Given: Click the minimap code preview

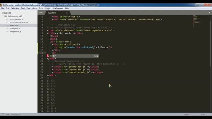Looking at the screenshot, I should pyautogui.click(x=200, y=21).
